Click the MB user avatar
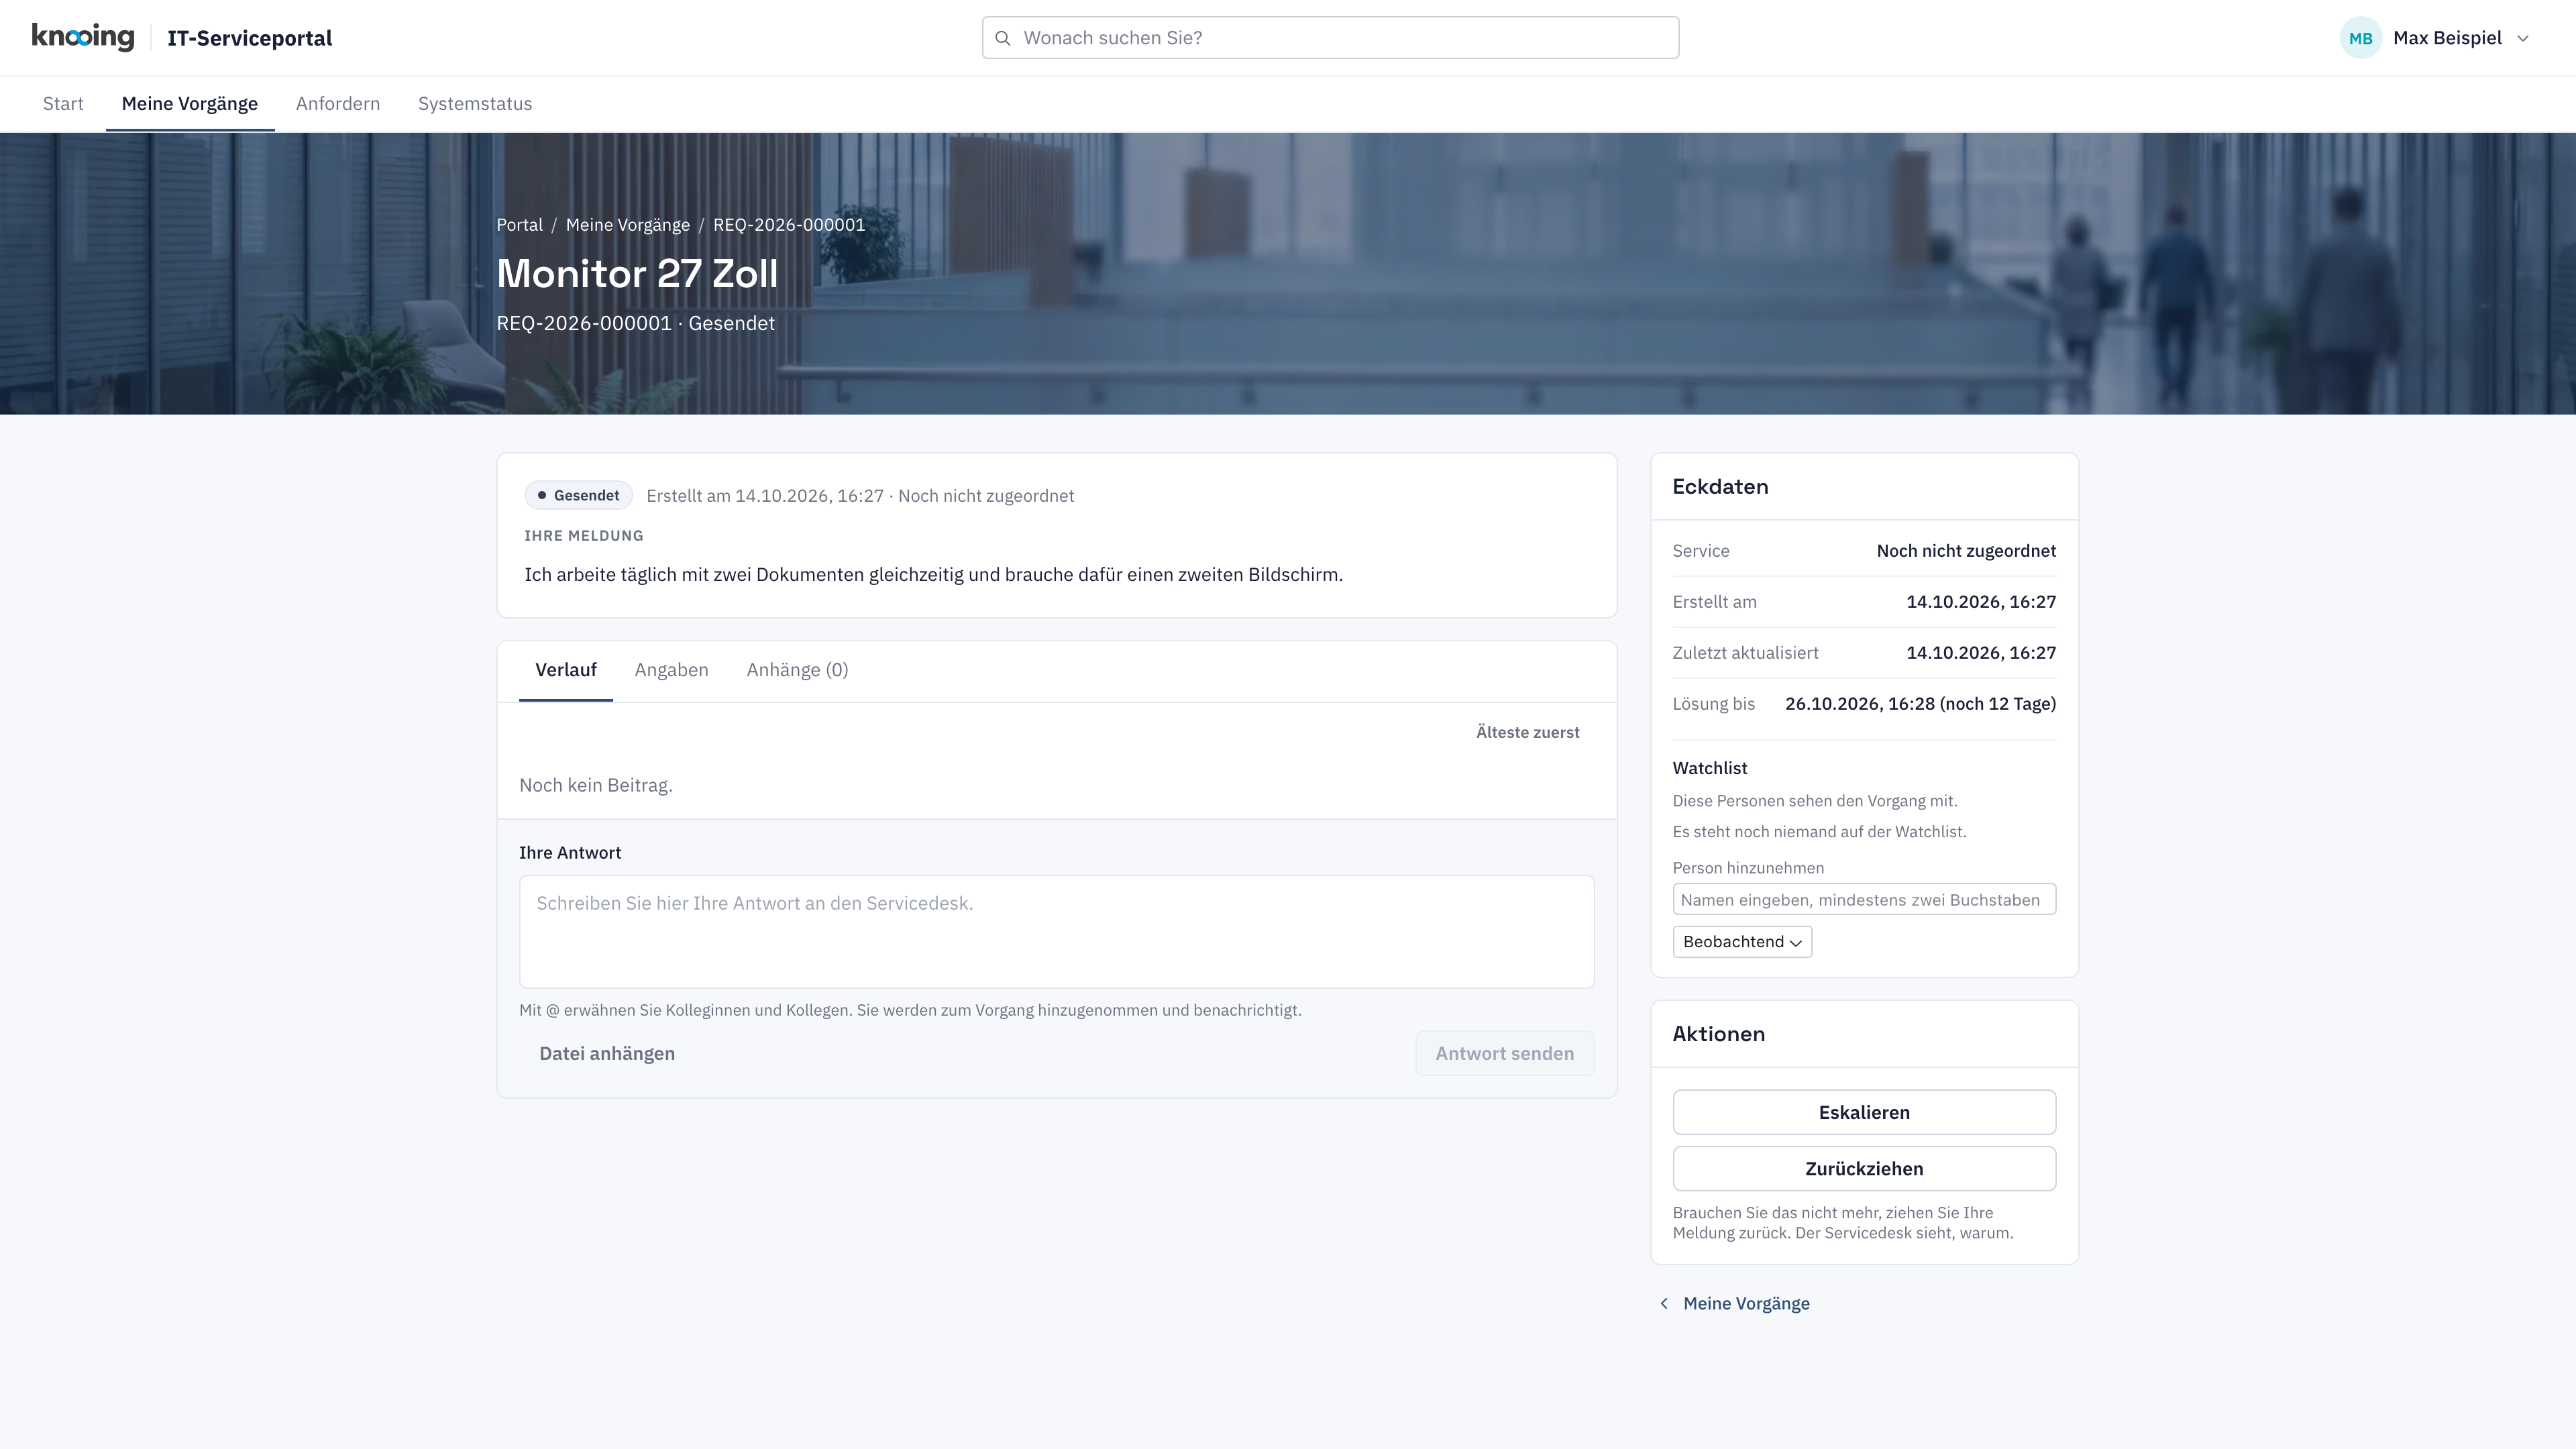 tap(2360, 38)
